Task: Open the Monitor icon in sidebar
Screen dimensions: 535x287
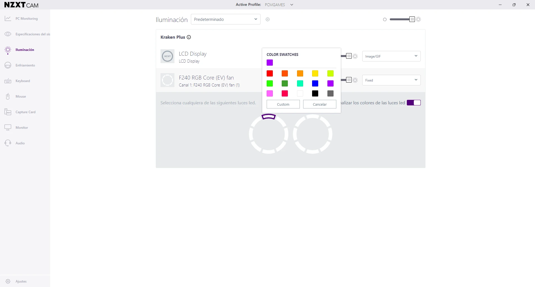Action: (8, 127)
